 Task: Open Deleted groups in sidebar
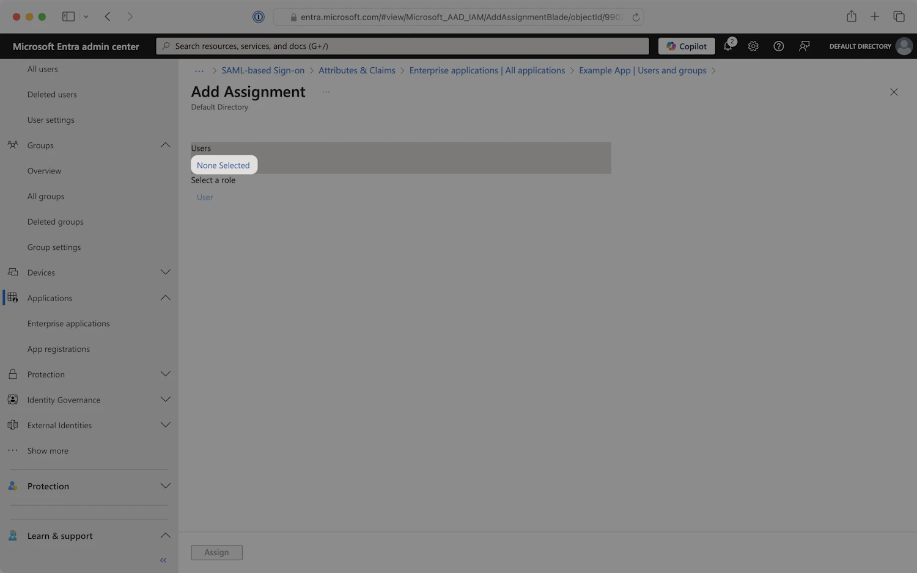(55, 222)
